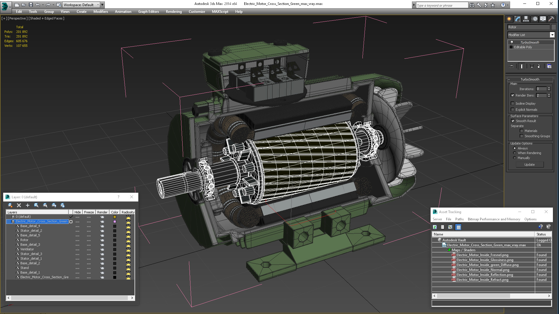559x314 pixels.
Task: Click Pin Stack icon below modifier stack
Action: 512,66
